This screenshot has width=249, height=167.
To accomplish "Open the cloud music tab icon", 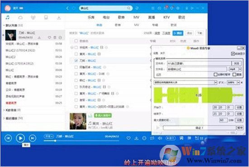I will (20, 18).
